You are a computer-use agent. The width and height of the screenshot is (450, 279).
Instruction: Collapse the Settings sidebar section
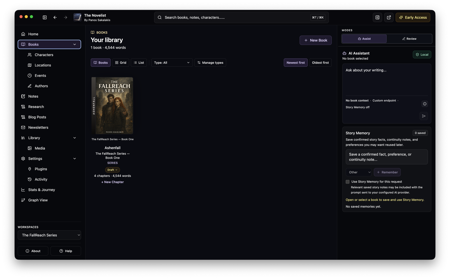pos(75,159)
